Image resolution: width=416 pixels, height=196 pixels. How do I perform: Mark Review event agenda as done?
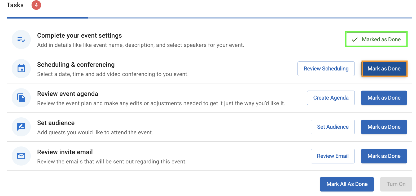click(384, 98)
